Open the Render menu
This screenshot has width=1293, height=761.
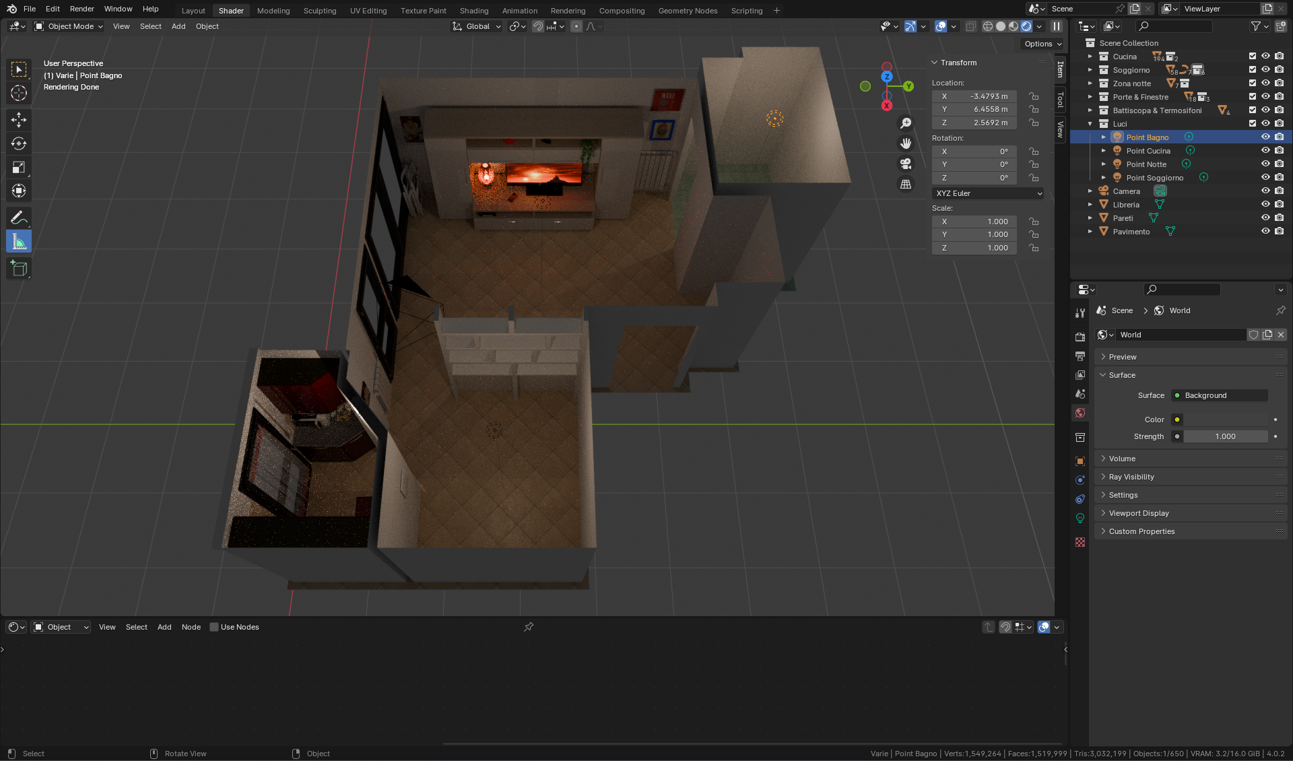[82, 9]
